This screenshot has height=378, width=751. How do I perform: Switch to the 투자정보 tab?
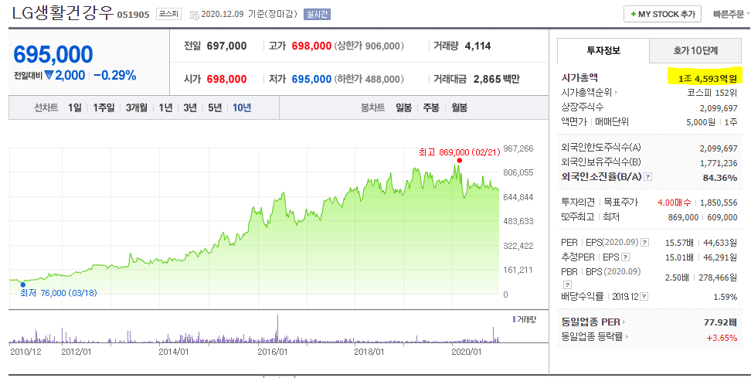(x=603, y=50)
